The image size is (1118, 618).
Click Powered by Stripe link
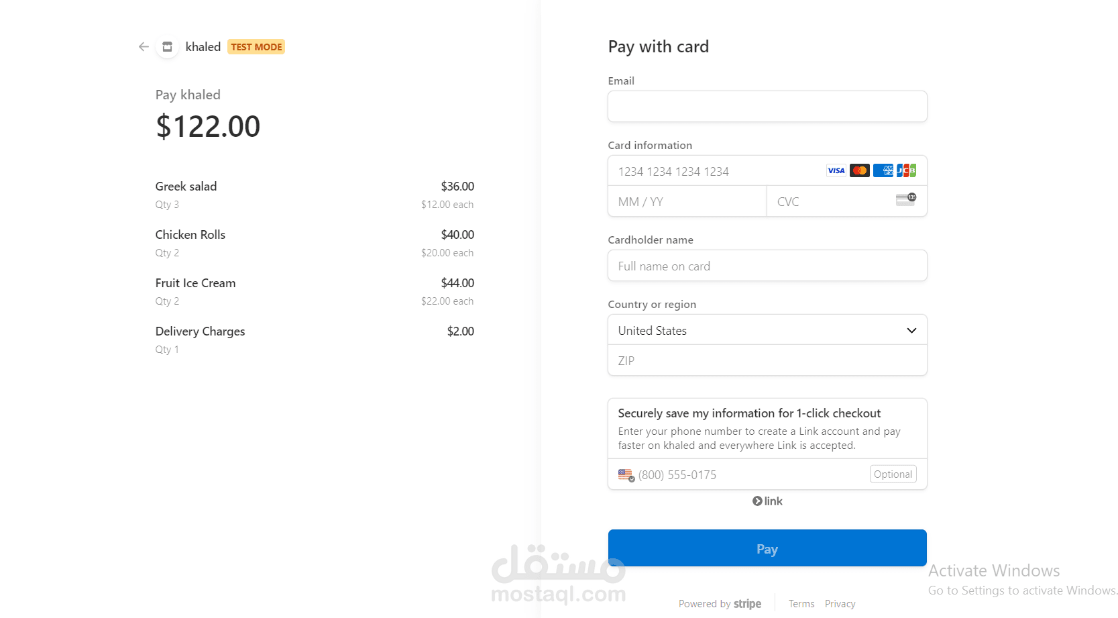tap(720, 604)
